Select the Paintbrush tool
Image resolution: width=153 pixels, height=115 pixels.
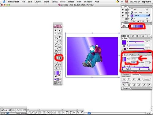pyautogui.click(x=56, y=44)
